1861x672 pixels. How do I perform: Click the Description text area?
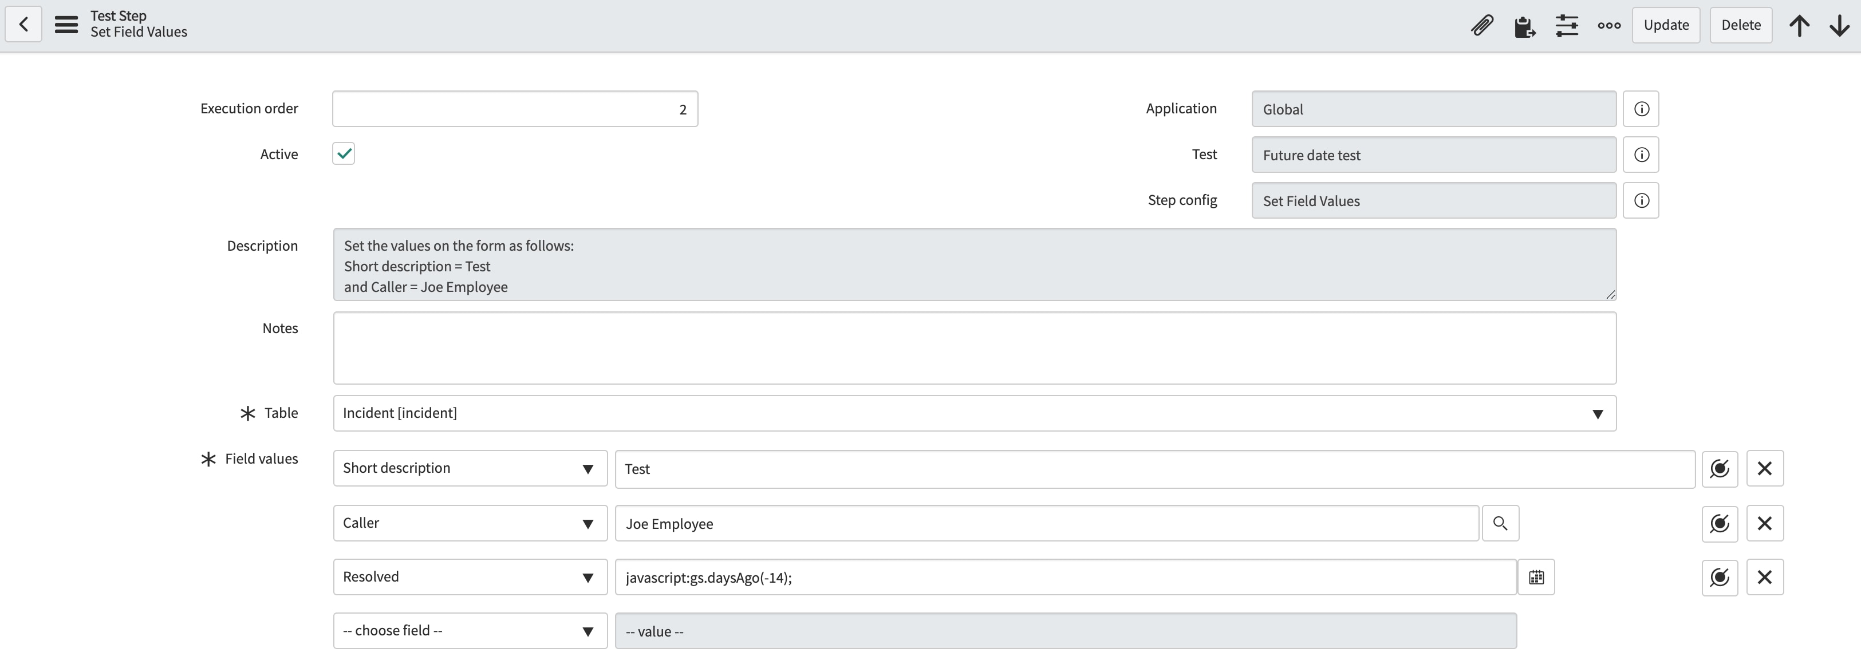pos(975,265)
